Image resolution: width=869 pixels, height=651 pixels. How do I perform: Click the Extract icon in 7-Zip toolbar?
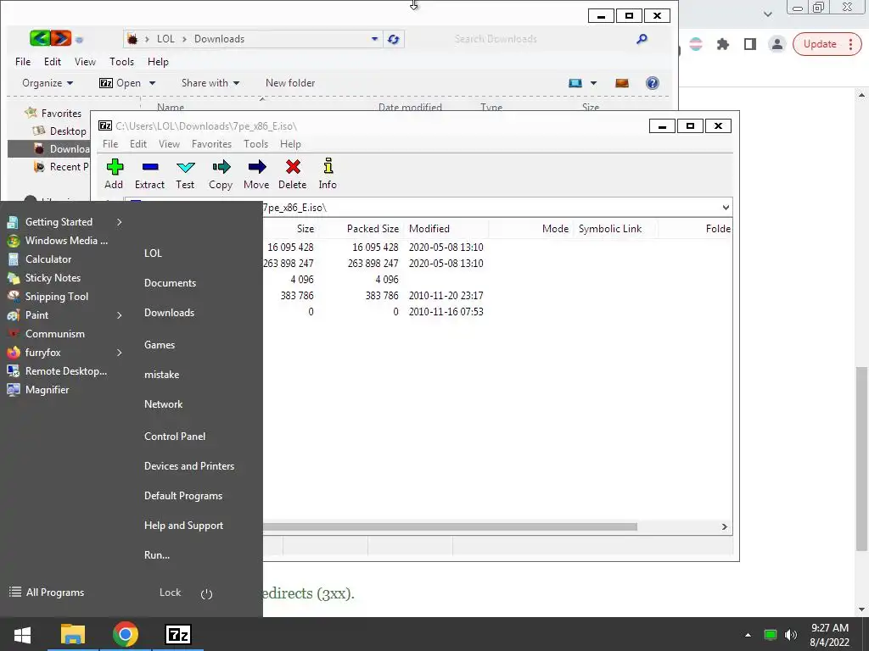click(x=150, y=167)
